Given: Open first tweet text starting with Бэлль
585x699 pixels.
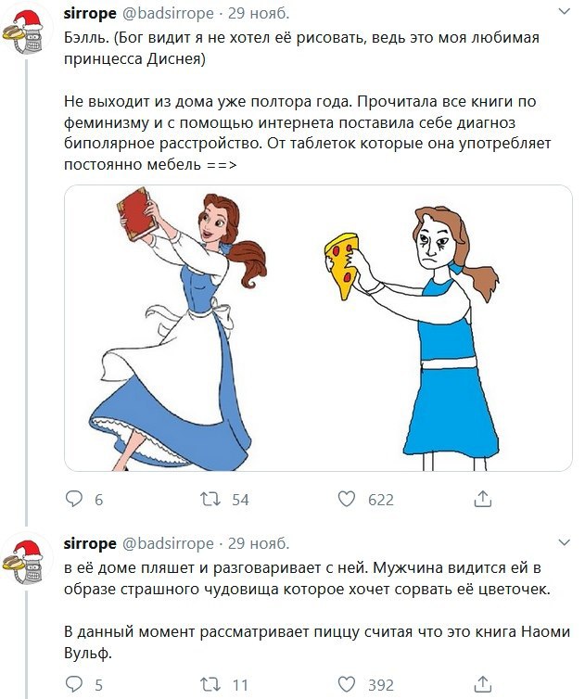Looking at the screenshot, I should 308,101.
